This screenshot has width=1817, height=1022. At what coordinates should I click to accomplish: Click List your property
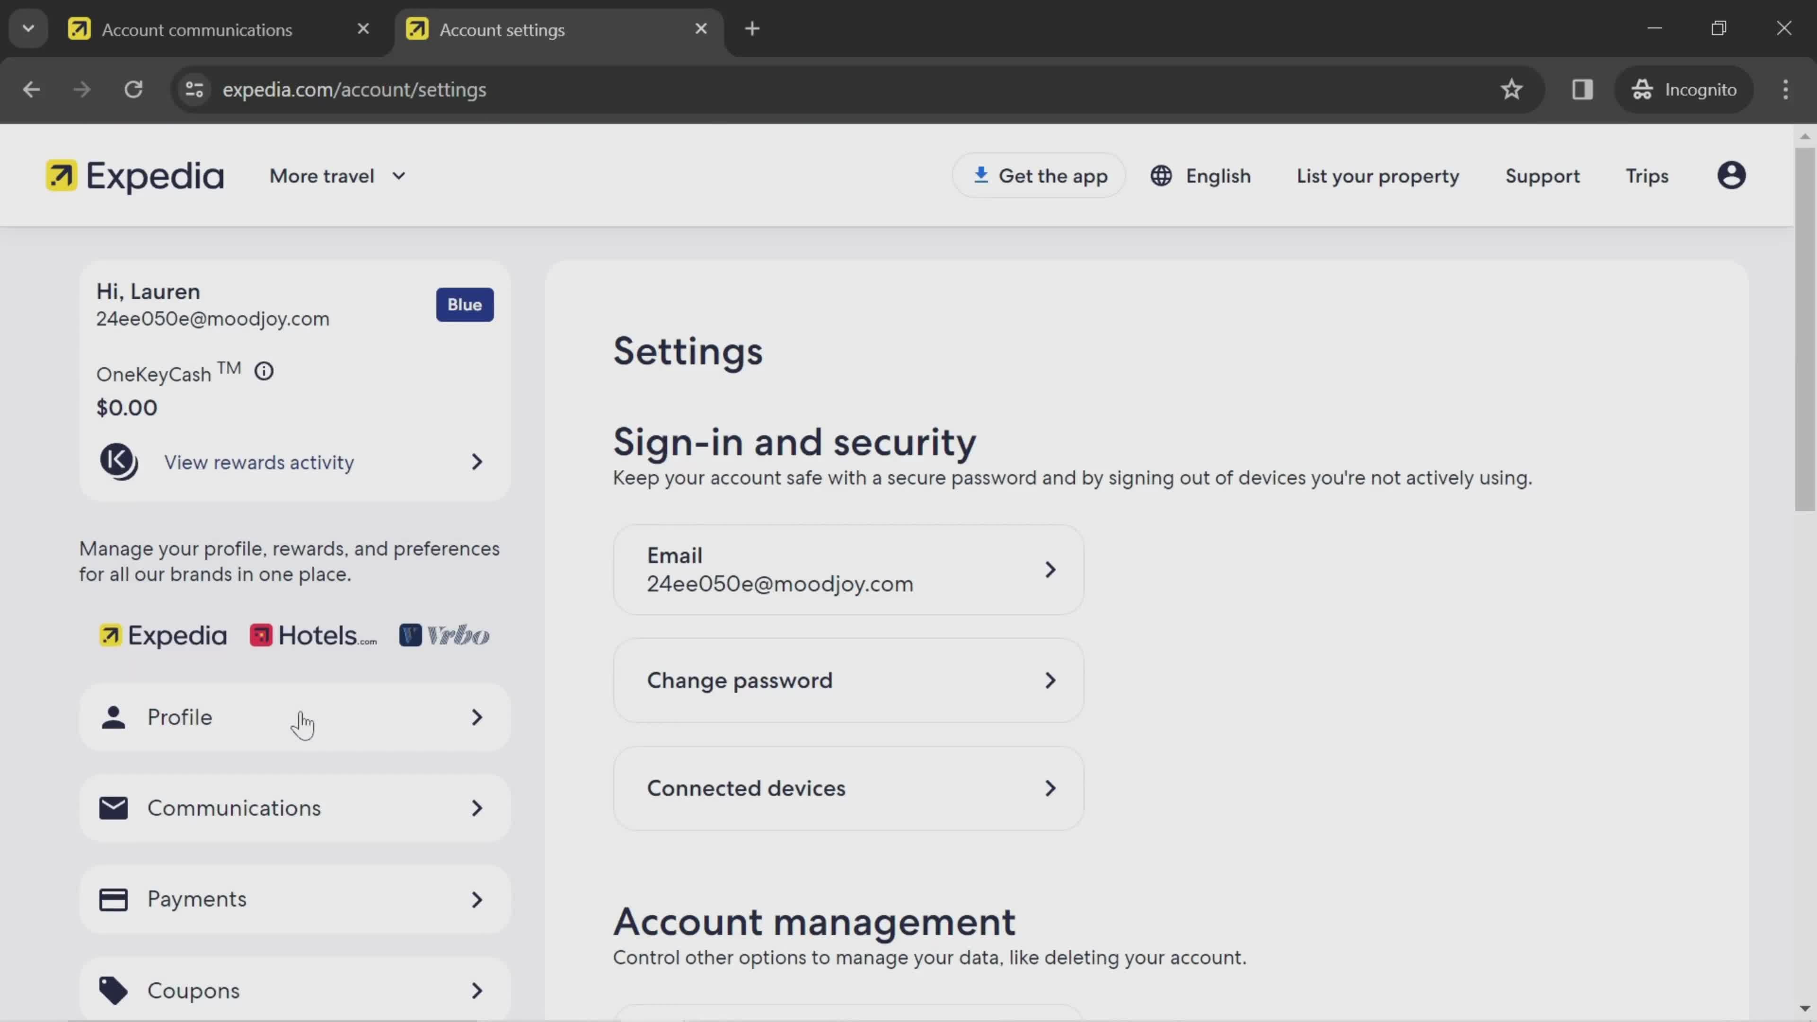pyautogui.click(x=1377, y=176)
